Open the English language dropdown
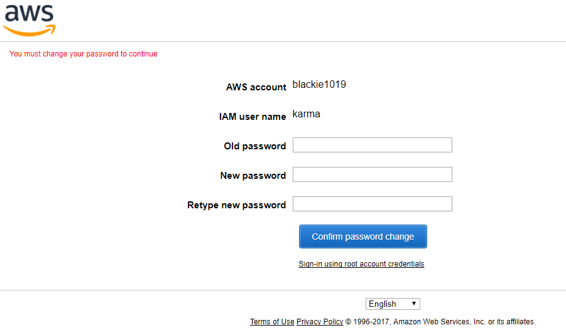 click(x=392, y=304)
